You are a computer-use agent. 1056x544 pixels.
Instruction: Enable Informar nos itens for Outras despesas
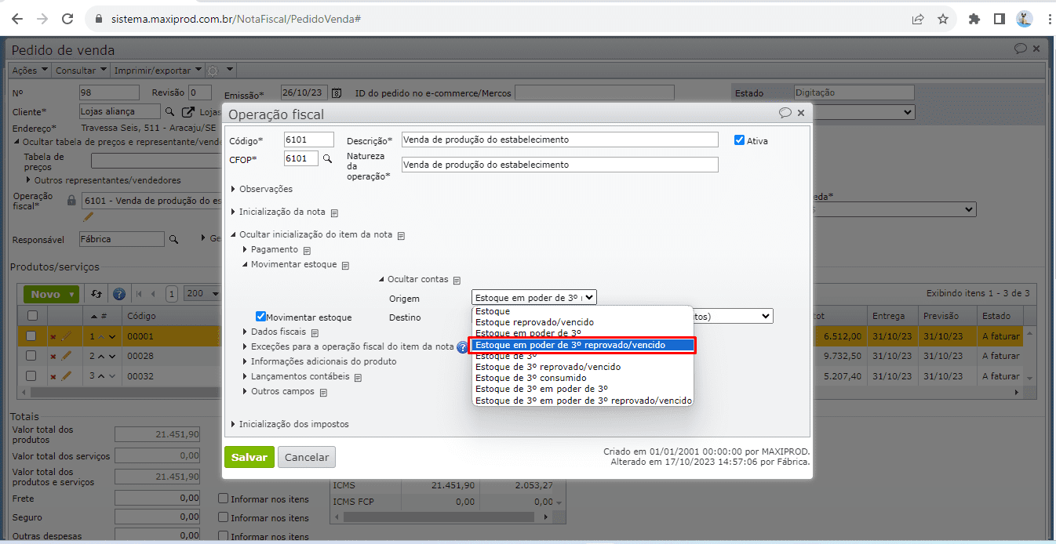tap(224, 537)
